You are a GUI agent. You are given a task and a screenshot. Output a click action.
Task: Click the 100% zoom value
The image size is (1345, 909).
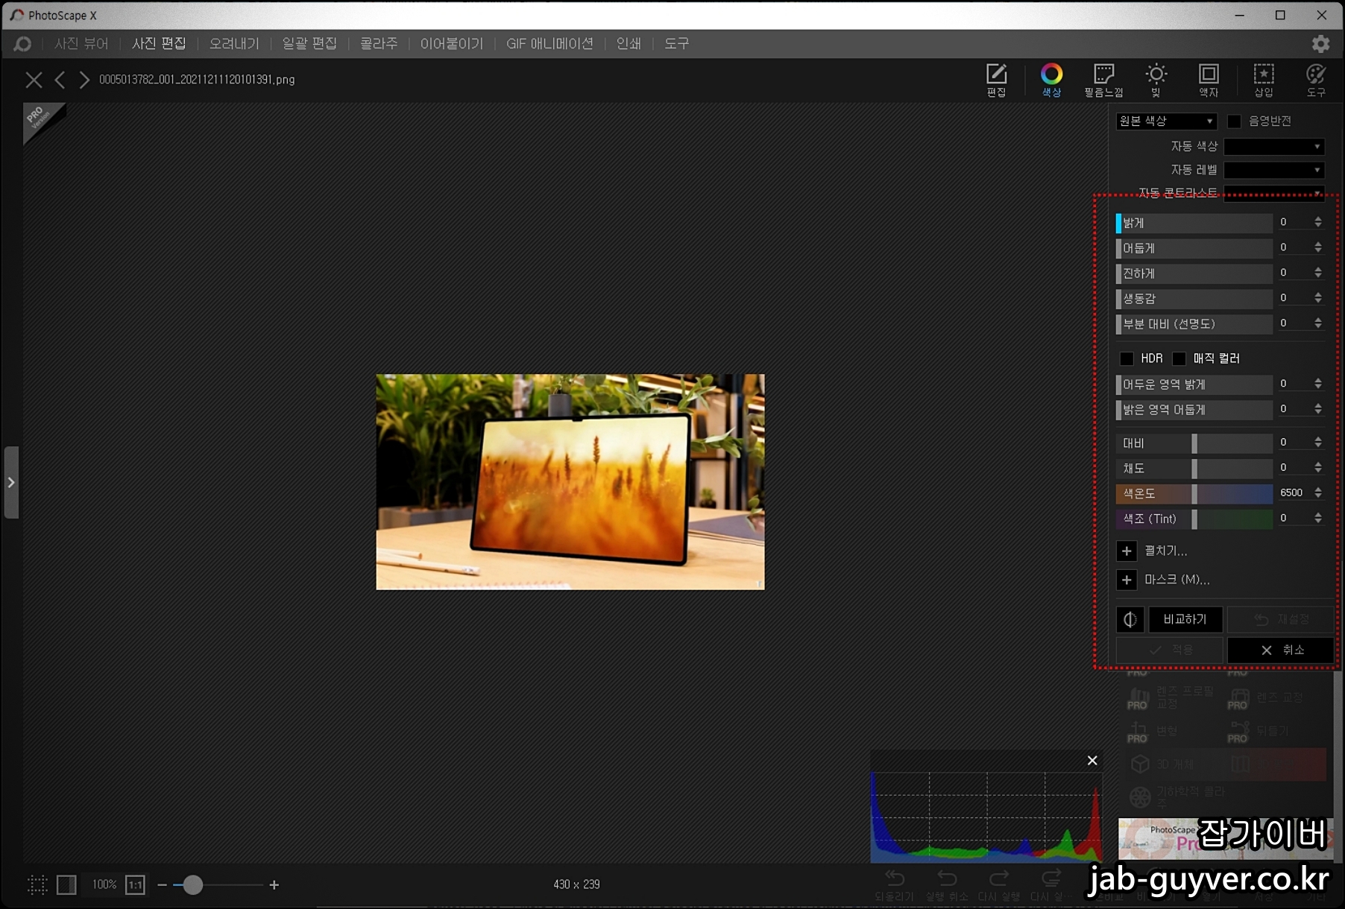(104, 884)
